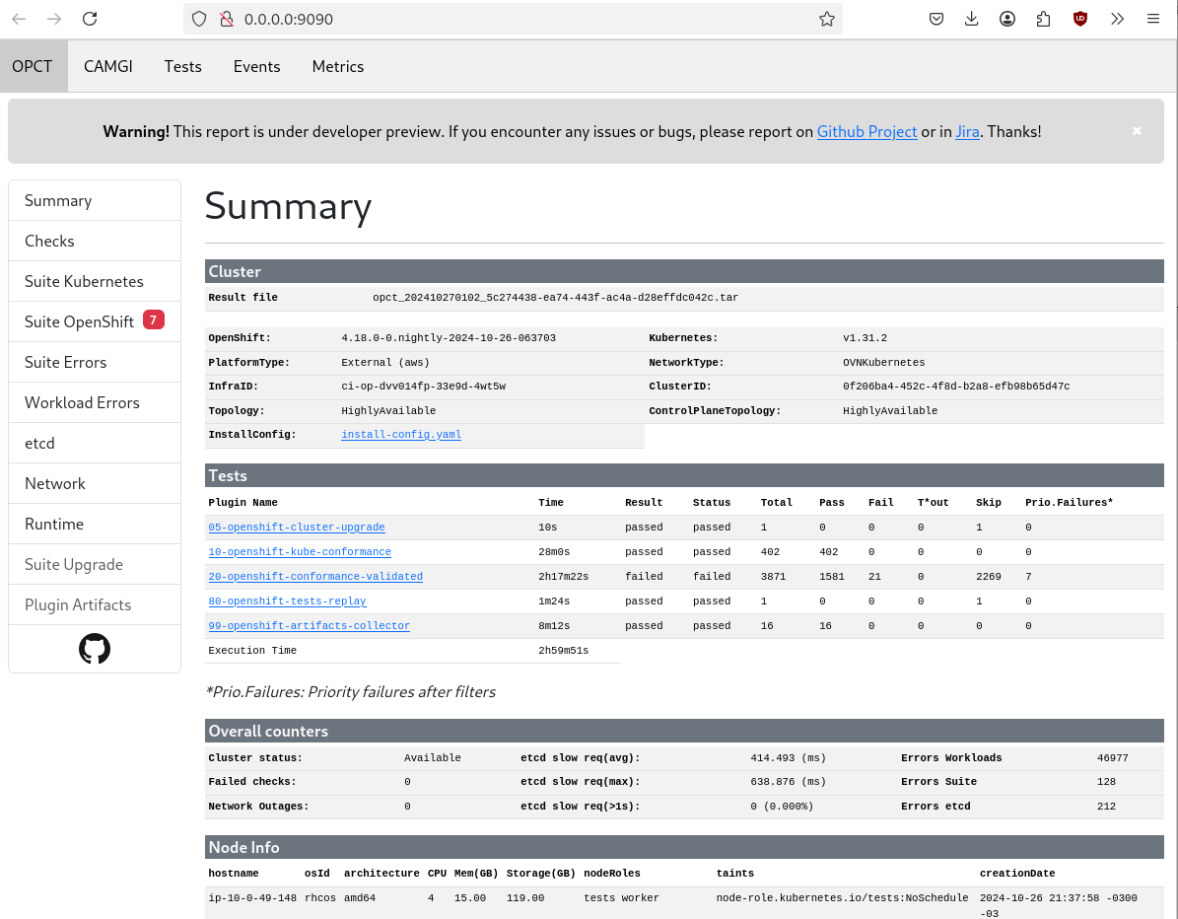1178x919 pixels.
Task: Click the etcd slow req(max) value 638.876 (ms)
Action: coord(788,782)
